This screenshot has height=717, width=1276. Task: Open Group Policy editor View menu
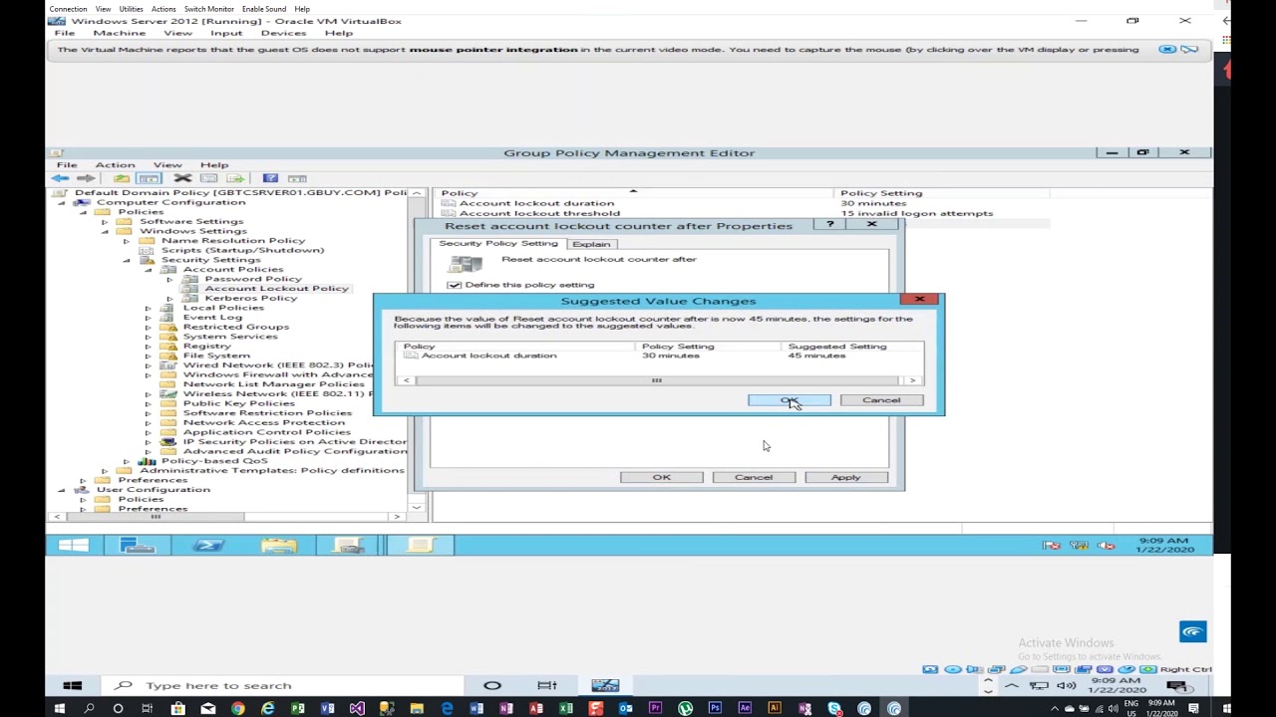pyautogui.click(x=167, y=164)
